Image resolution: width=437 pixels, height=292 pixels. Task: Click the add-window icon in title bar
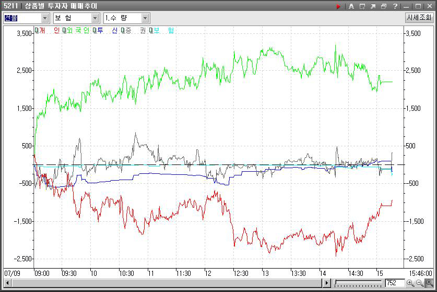(x=362, y=6)
